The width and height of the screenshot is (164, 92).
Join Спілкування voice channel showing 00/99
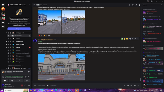pos(19,56)
